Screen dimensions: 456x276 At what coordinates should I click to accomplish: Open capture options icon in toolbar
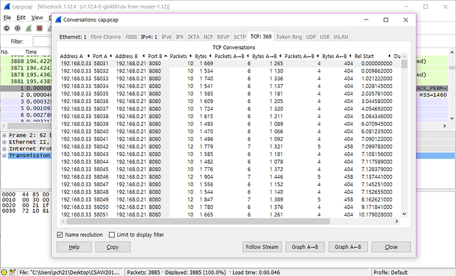[x=18, y=28]
